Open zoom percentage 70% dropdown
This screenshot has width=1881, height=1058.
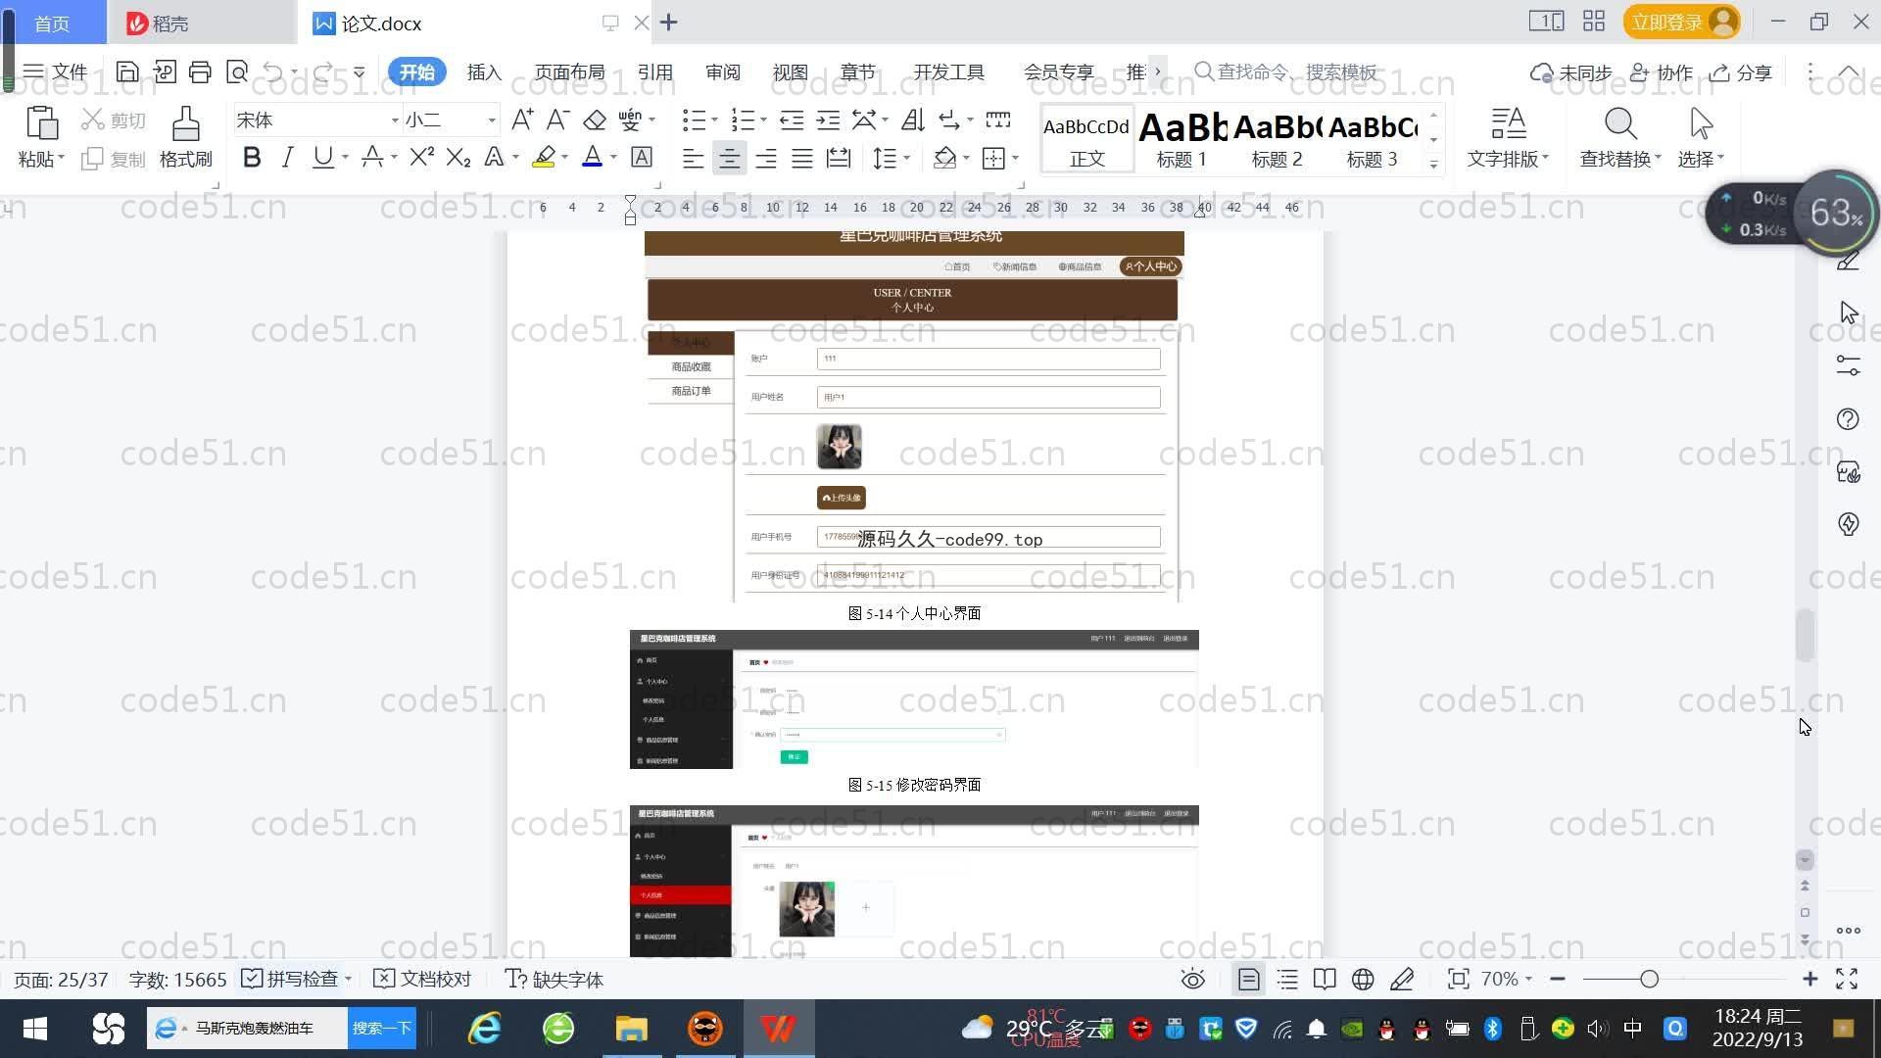point(1506,979)
